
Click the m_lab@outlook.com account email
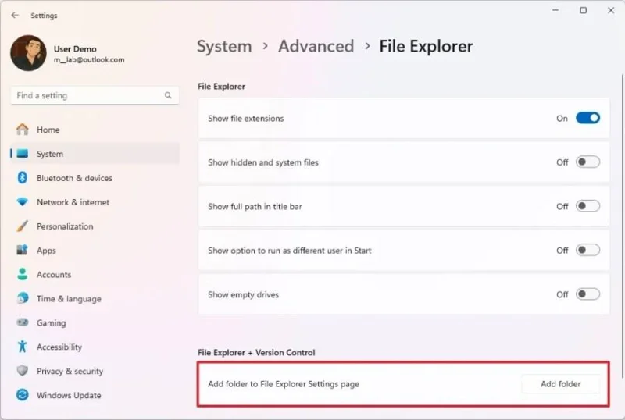click(89, 60)
